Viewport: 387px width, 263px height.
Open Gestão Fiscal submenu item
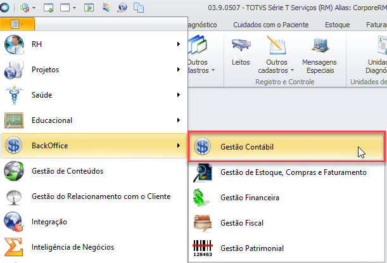pos(286,223)
